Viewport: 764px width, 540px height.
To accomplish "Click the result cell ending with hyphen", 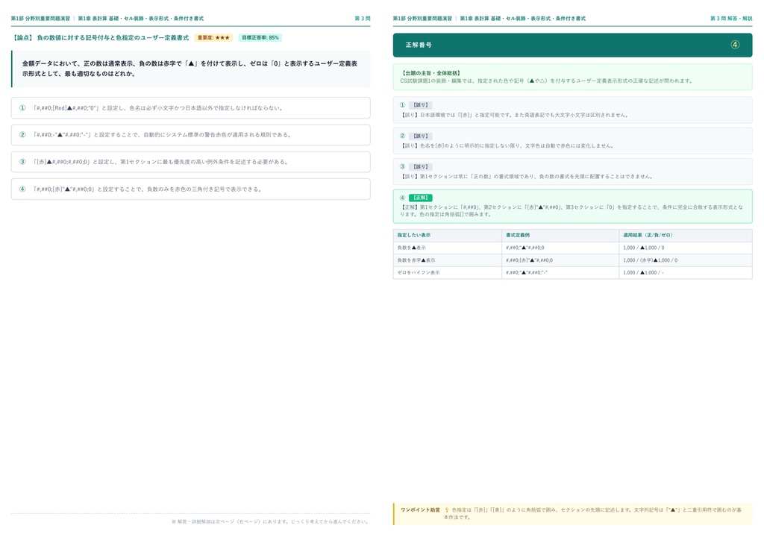I will coord(686,273).
